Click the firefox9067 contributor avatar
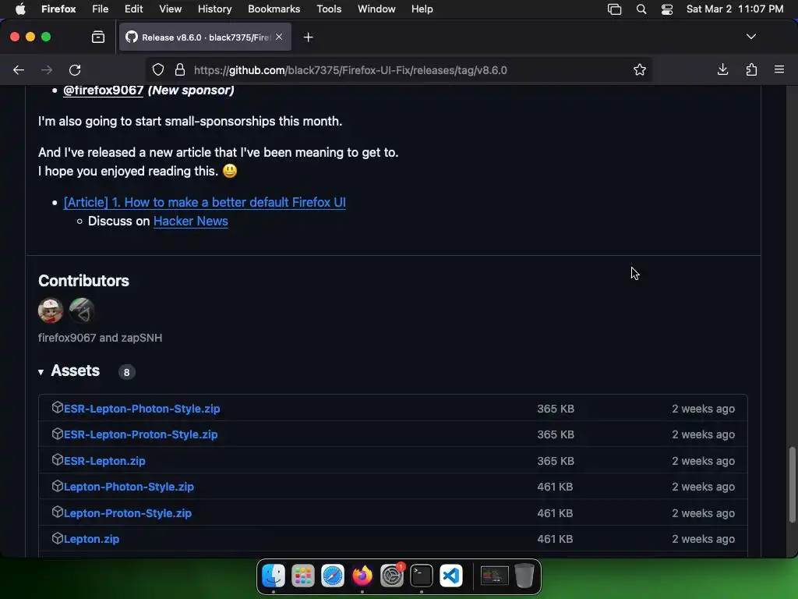This screenshot has width=798, height=599. (x=51, y=310)
